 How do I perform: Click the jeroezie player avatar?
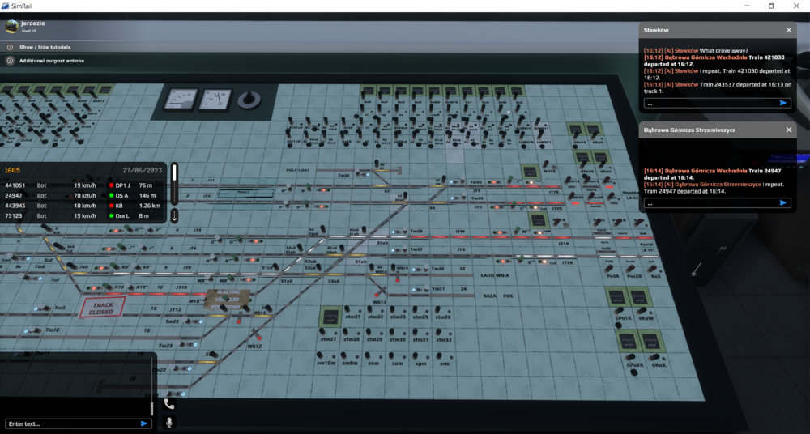click(x=12, y=27)
